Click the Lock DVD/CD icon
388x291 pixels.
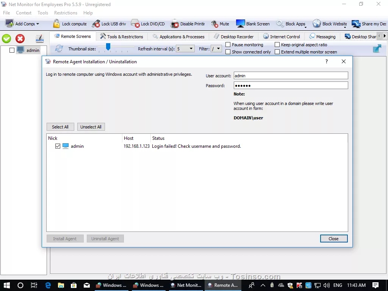pos(135,24)
